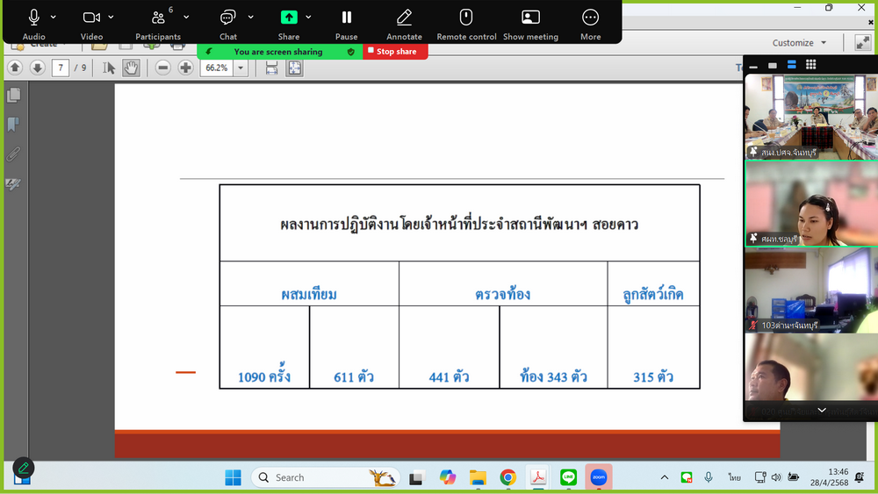878x494 pixels.
Task: Launch Copilot from the taskbar
Action: [x=448, y=477]
